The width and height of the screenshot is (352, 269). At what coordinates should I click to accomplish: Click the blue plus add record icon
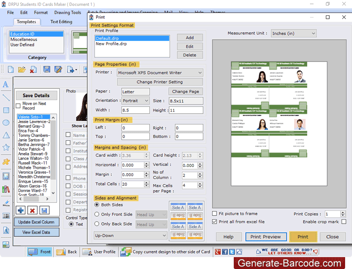21,210
